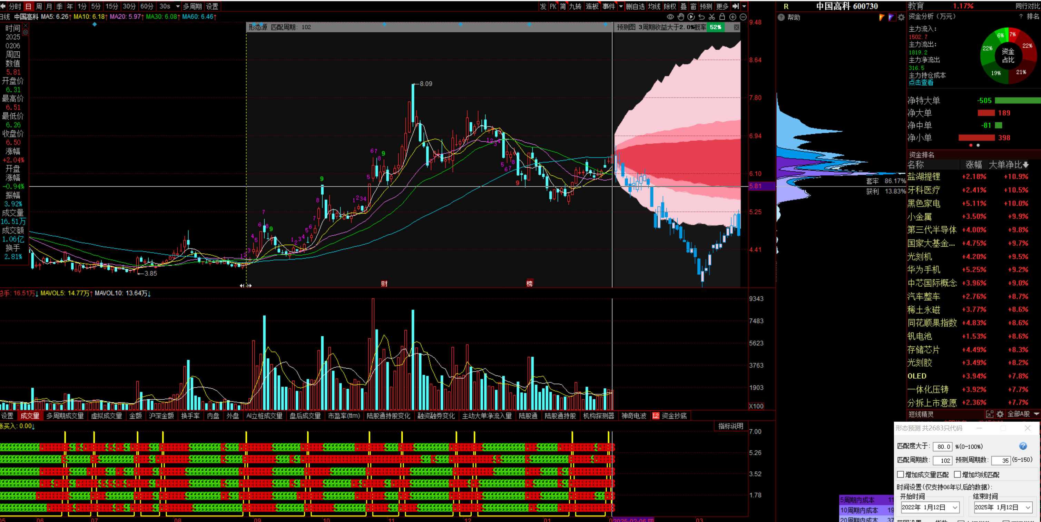This screenshot has height=522, width=1041.
Task: Open the 结束时间 date dropdown
Action: coord(1028,508)
